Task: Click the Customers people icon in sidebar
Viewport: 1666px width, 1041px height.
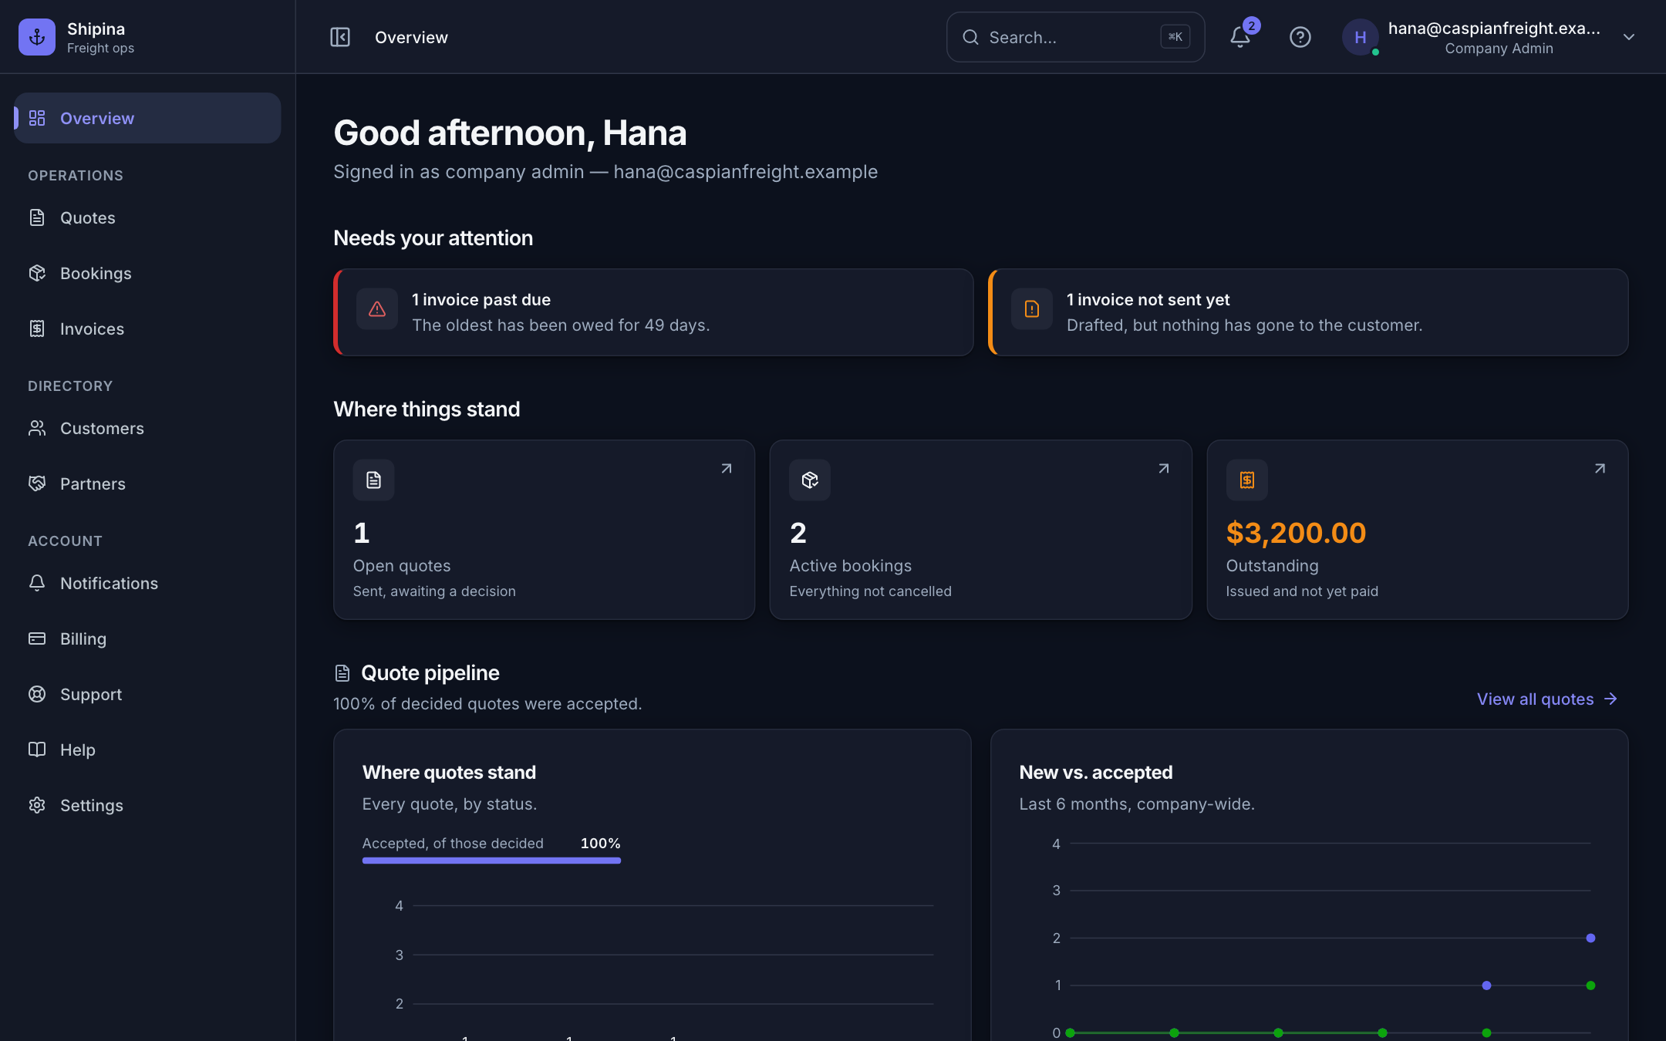Action: coord(37,428)
